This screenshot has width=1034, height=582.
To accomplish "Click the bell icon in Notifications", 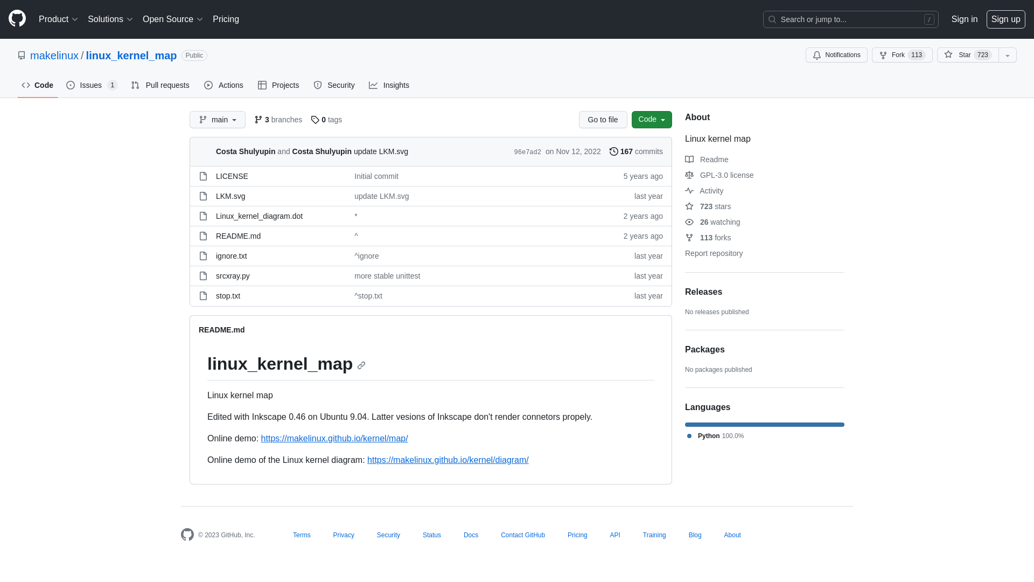I will pyautogui.click(x=817, y=55).
